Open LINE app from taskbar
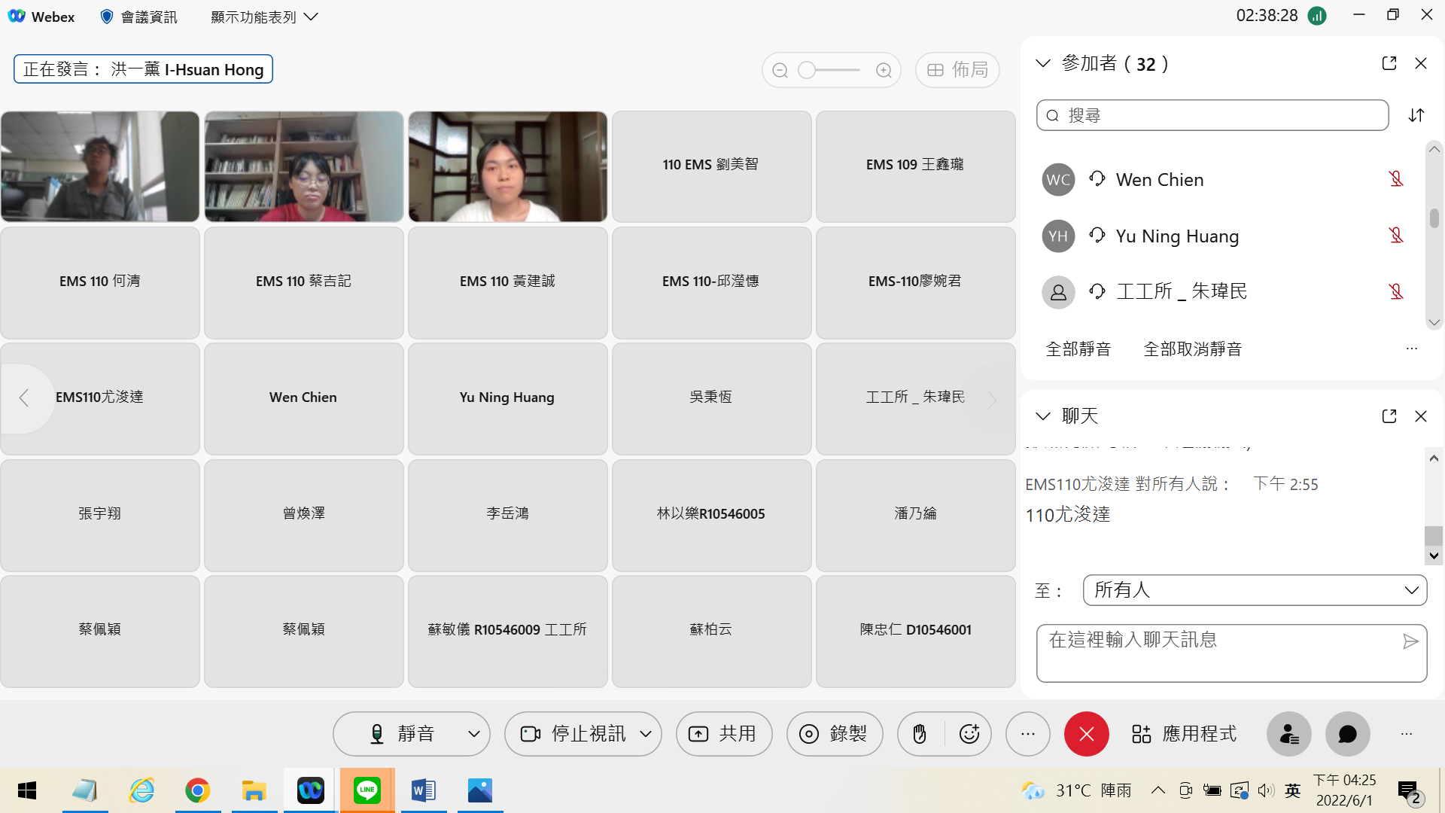The image size is (1445, 813). click(x=367, y=790)
